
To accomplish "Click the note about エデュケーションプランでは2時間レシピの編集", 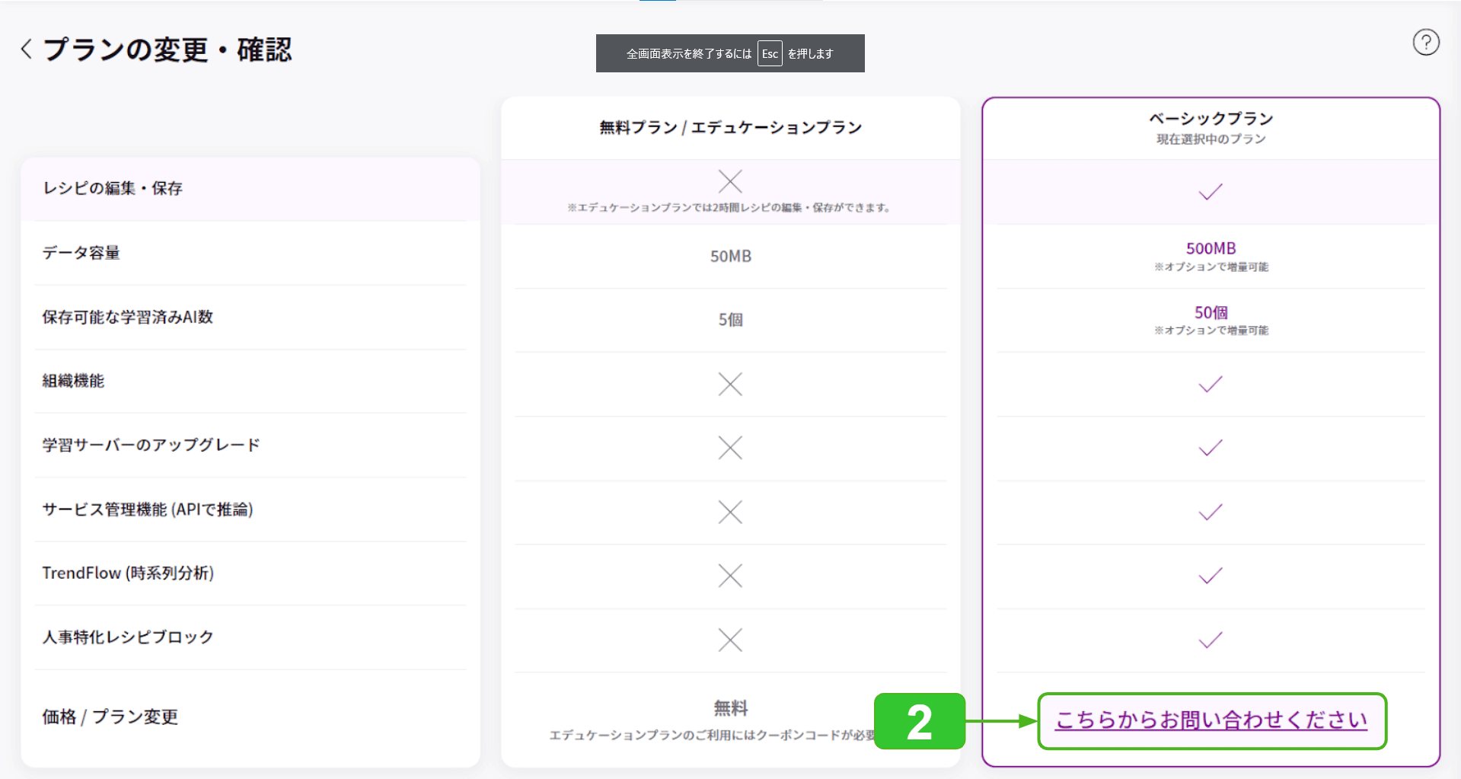I will (729, 207).
